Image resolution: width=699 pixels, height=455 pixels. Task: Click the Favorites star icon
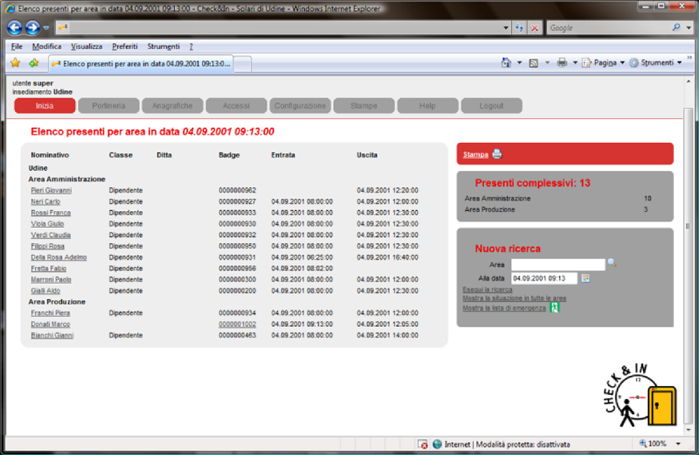point(15,63)
